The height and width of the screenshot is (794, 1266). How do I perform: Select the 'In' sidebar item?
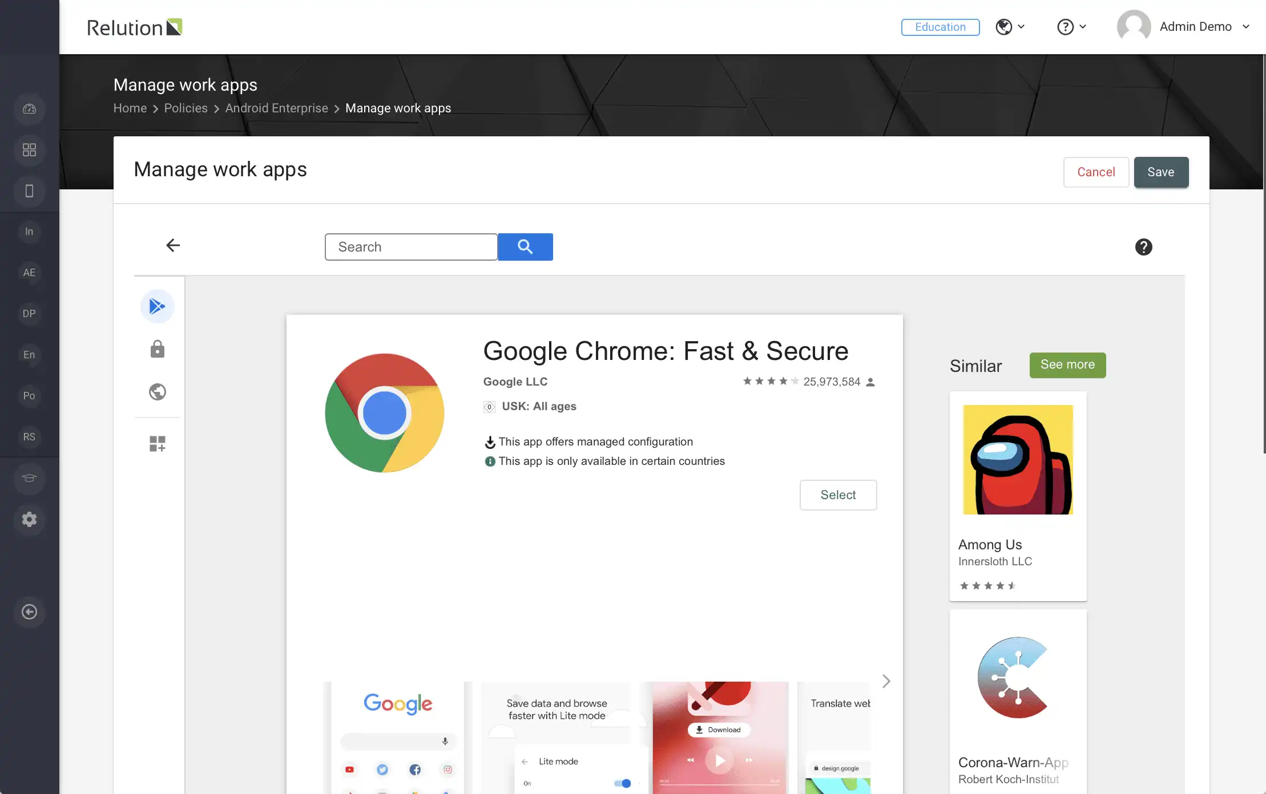click(x=29, y=232)
